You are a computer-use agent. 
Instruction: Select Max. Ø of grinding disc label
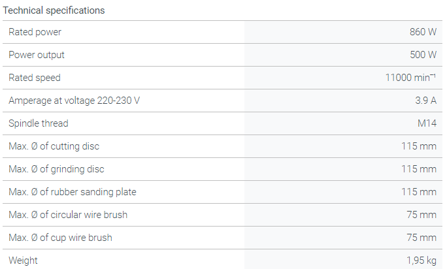pyautogui.click(x=56, y=169)
